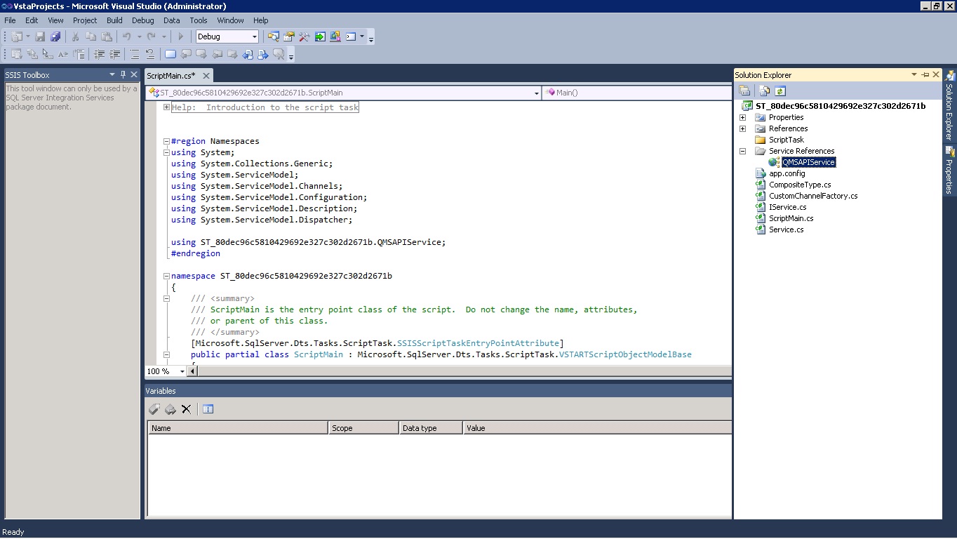Open the Project menu
The height and width of the screenshot is (539, 957).
(85, 20)
